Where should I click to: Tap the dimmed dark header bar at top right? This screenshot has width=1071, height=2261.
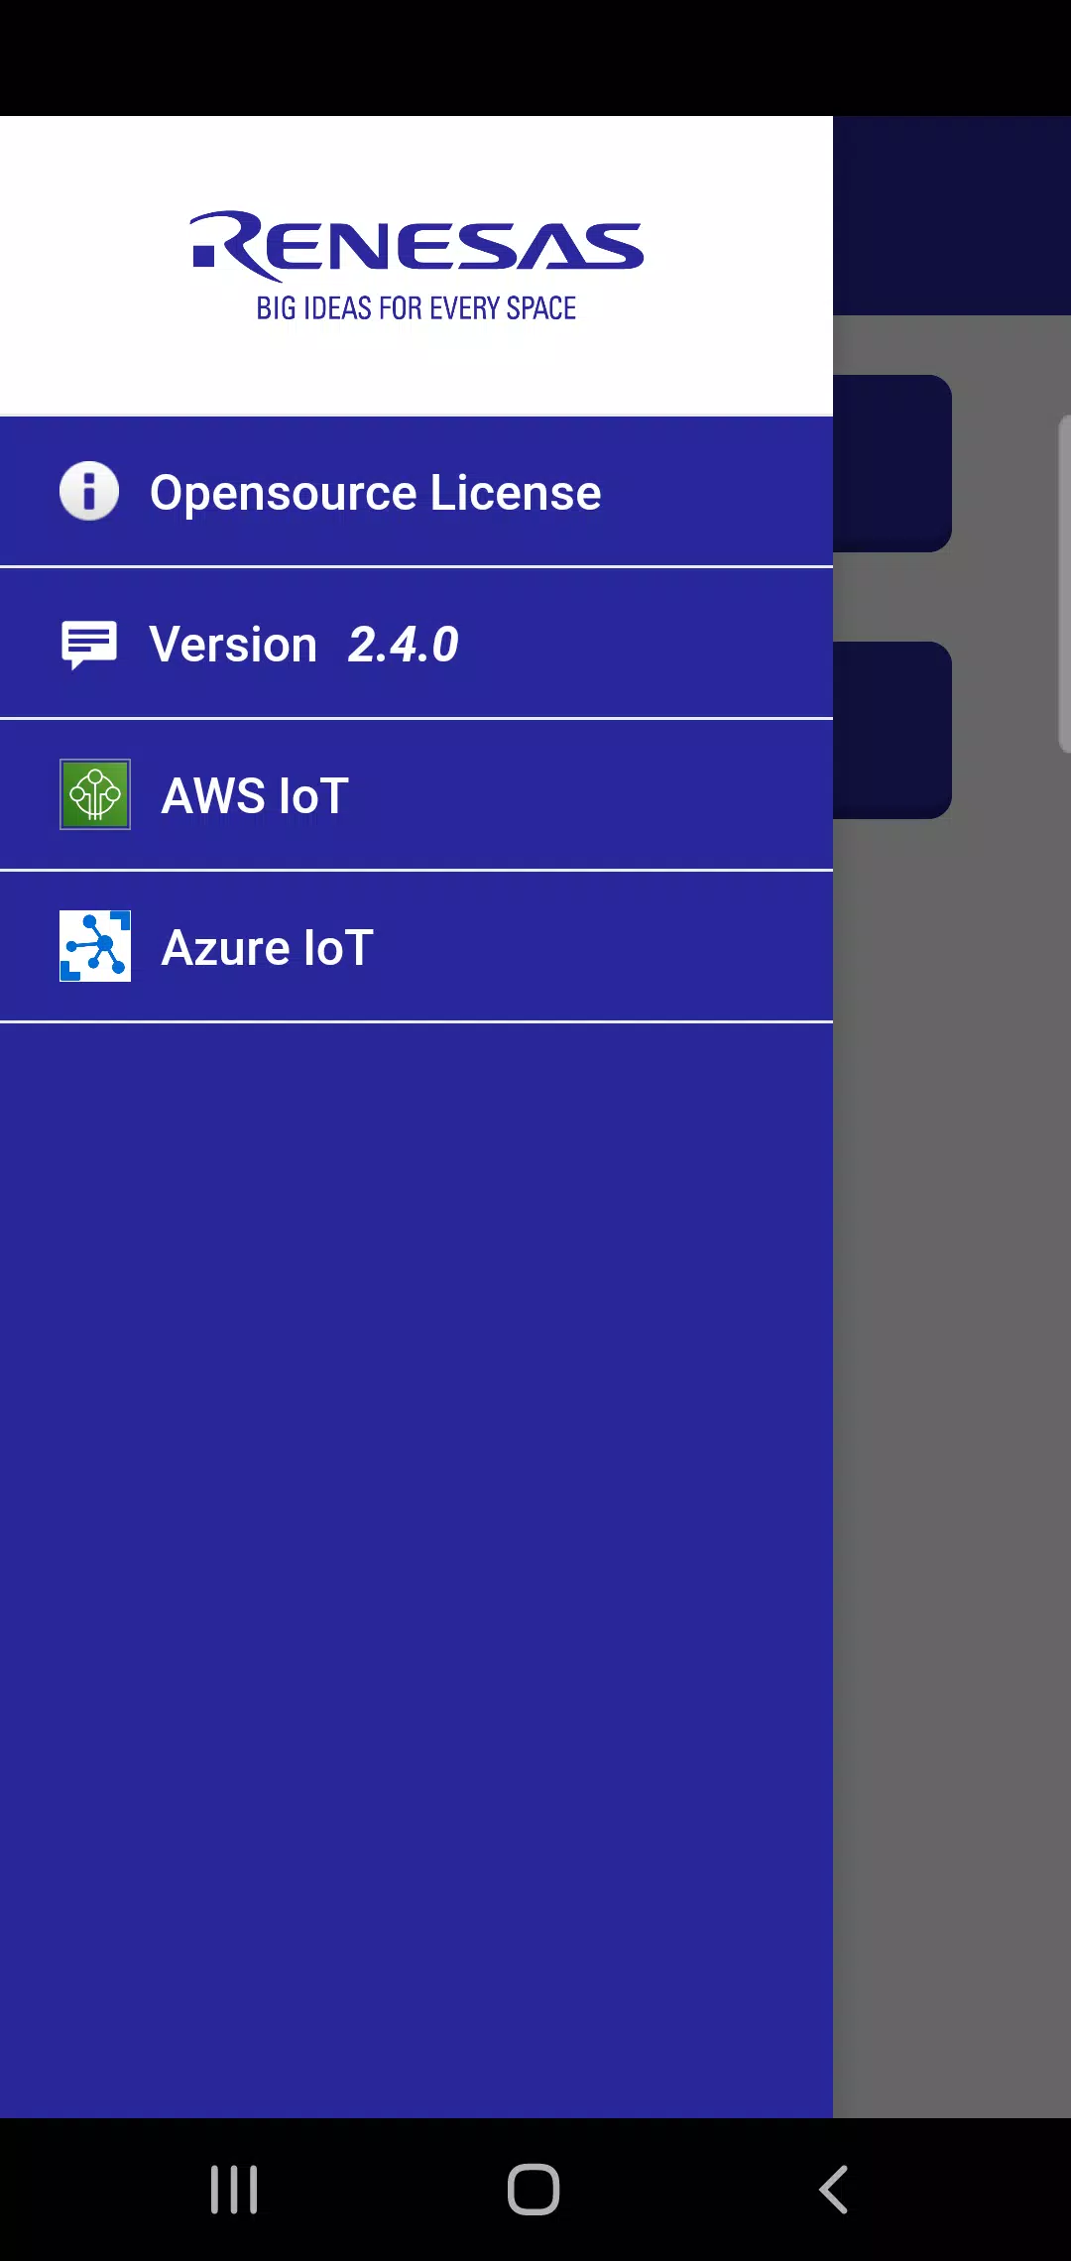952,215
